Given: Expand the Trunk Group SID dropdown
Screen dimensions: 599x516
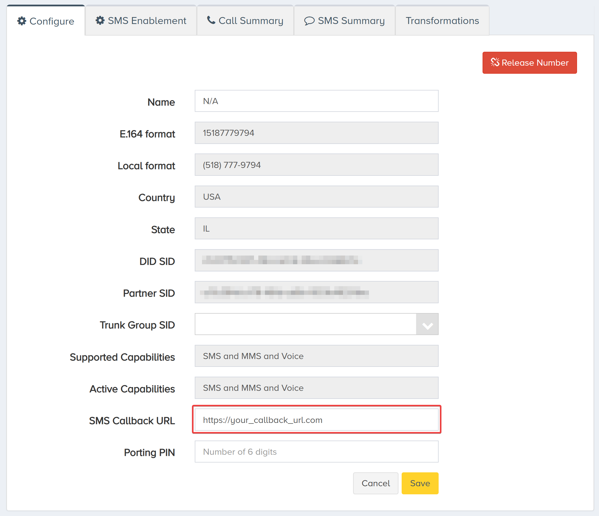Looking at the screenshot, I should [427, 324].
